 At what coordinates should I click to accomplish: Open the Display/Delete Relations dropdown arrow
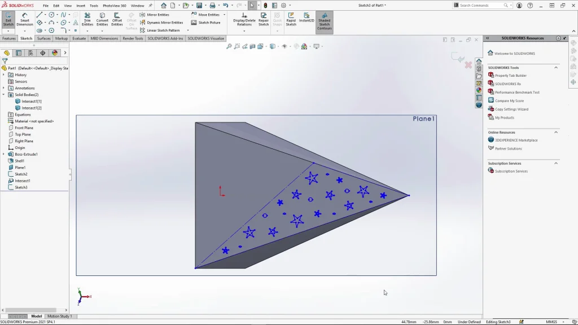click(244, 31)
